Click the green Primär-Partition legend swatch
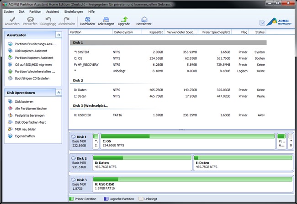The height and width of the screenshot is (204, 297). (x=71, y=199)
